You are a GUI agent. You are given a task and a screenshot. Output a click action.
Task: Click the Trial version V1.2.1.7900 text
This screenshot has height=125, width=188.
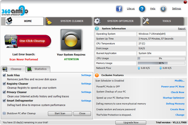tap(171, 123)
